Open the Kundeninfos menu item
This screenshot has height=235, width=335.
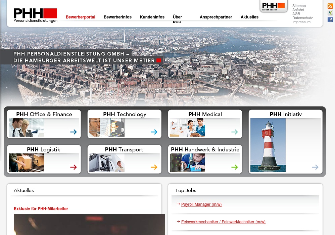152,17
